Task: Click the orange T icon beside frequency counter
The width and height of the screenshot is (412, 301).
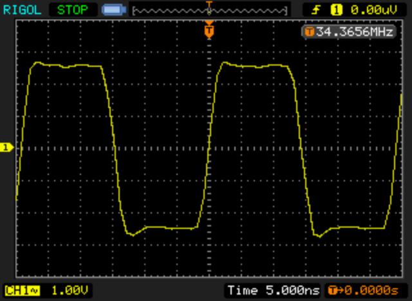Action: [310, 32]
